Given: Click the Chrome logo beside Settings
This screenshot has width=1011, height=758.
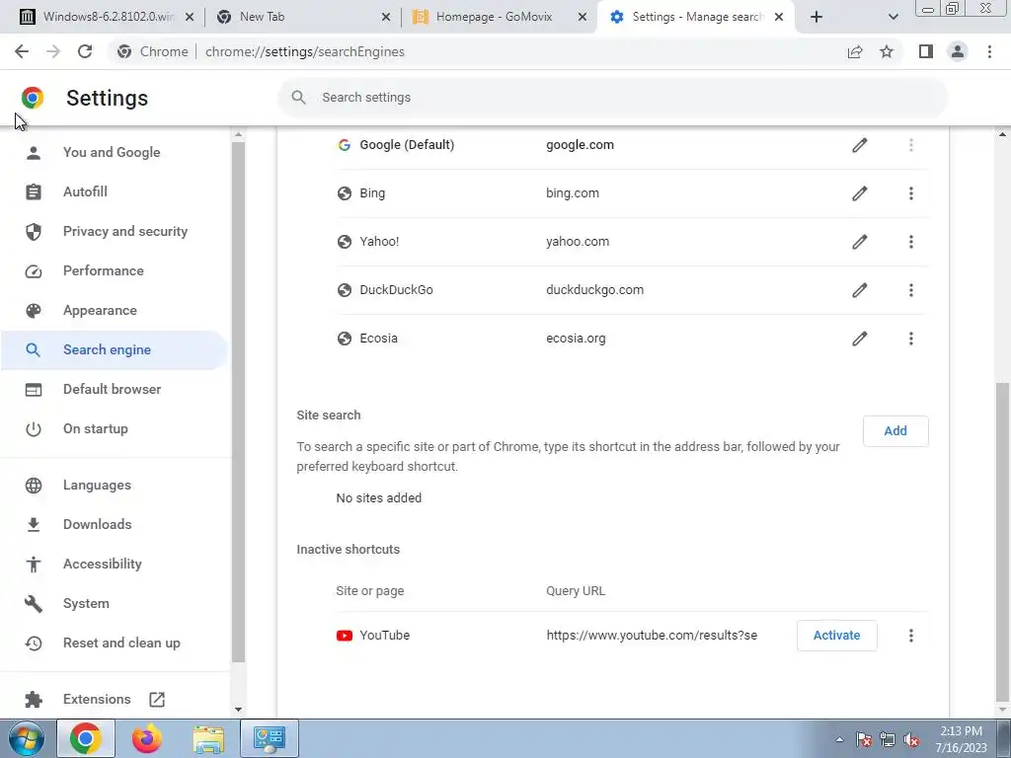Looking at the screenshot, I should click(33, 98).
